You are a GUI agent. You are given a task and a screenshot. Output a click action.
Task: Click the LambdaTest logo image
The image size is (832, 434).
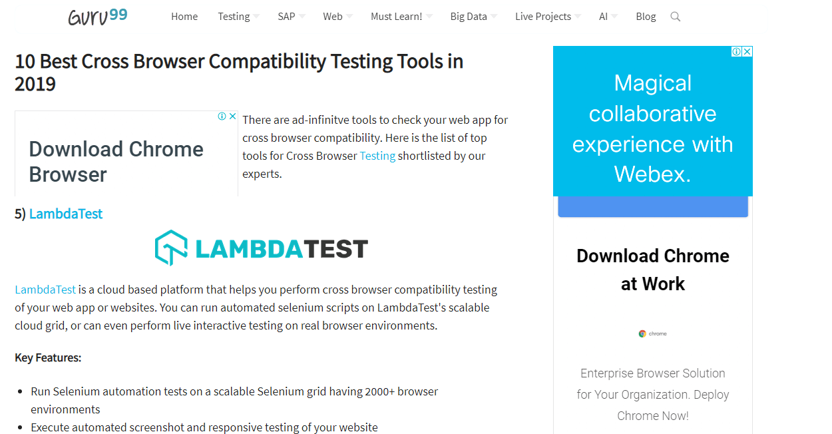(x=261, y=248)
